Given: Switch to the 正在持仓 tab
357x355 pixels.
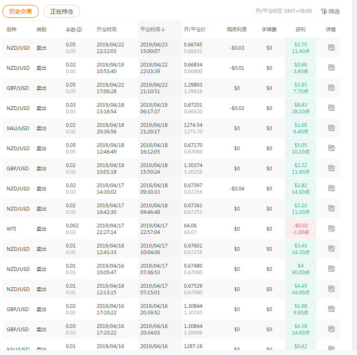Looking at the screenshot, I should click(x=61, y=11).
